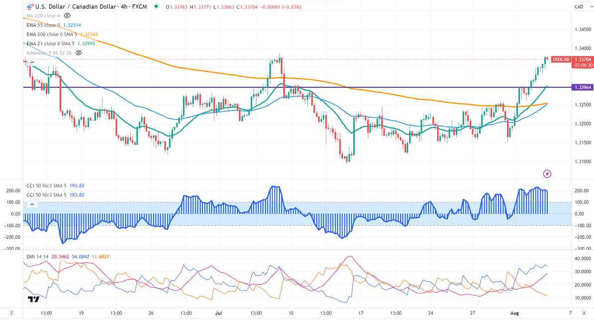The width and height of the screenshot is (594, 320).
Task: Select the DMI 14 14 indicator label
Action: coord(37,257)
